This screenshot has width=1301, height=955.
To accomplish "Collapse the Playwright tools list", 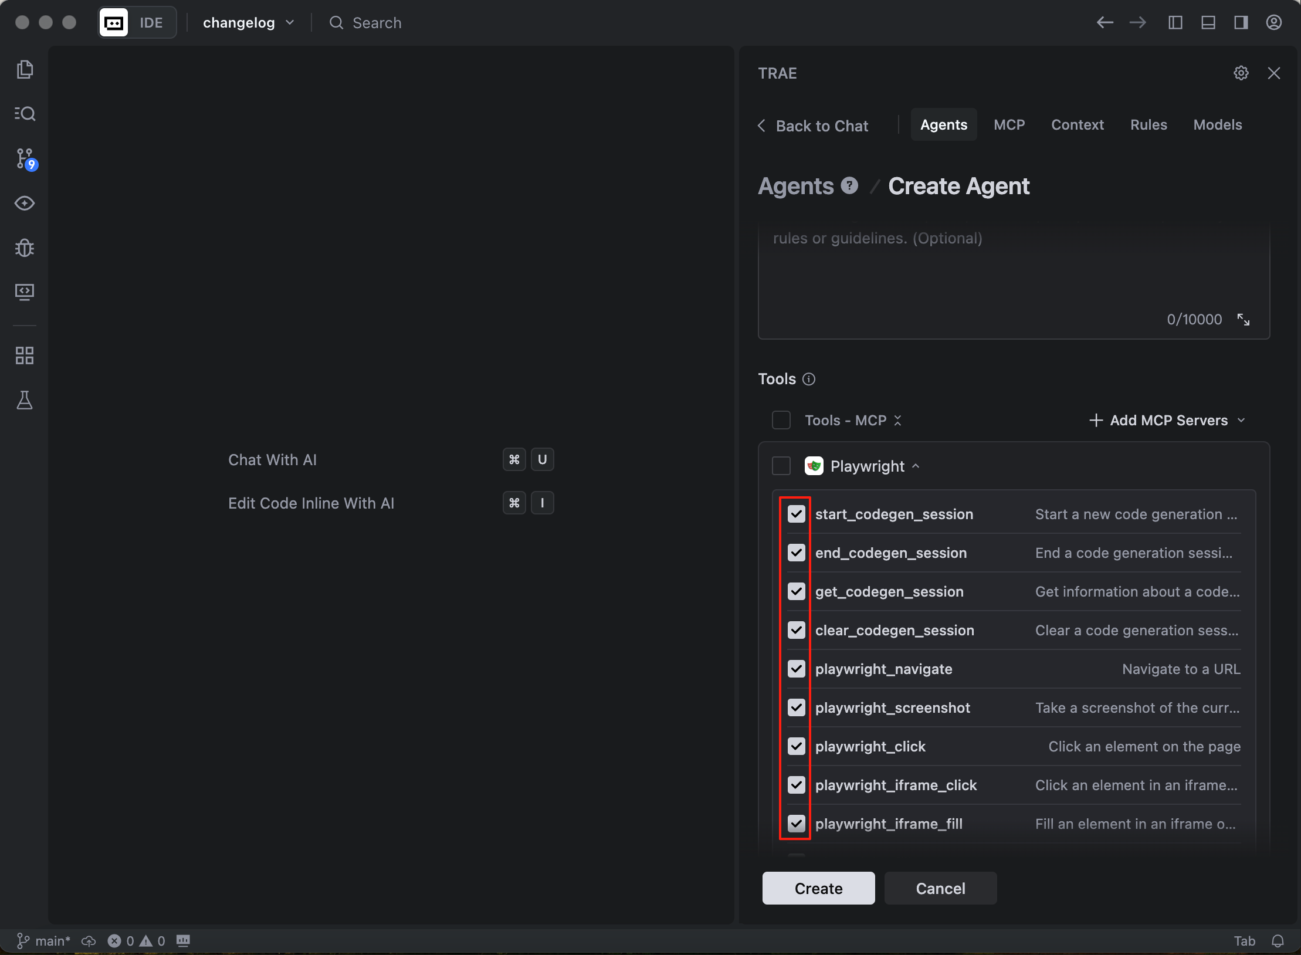I will [916, 466].
